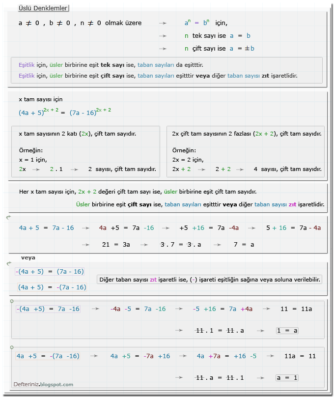Click "2x çift tam sayısının 2 fazlası (2x + 2)" sentence
334x397 pixels.
pos(247,134)
